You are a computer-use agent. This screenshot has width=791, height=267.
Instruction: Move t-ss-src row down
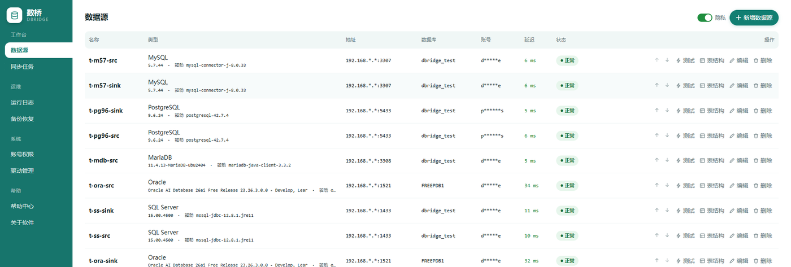coord(667,235)
